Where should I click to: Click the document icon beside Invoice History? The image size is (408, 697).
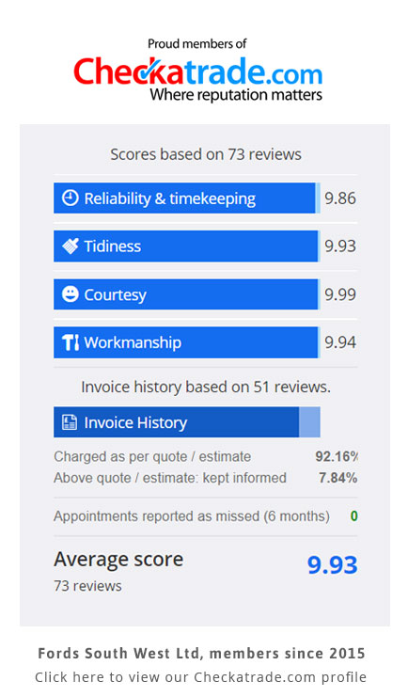click(70, 421)
